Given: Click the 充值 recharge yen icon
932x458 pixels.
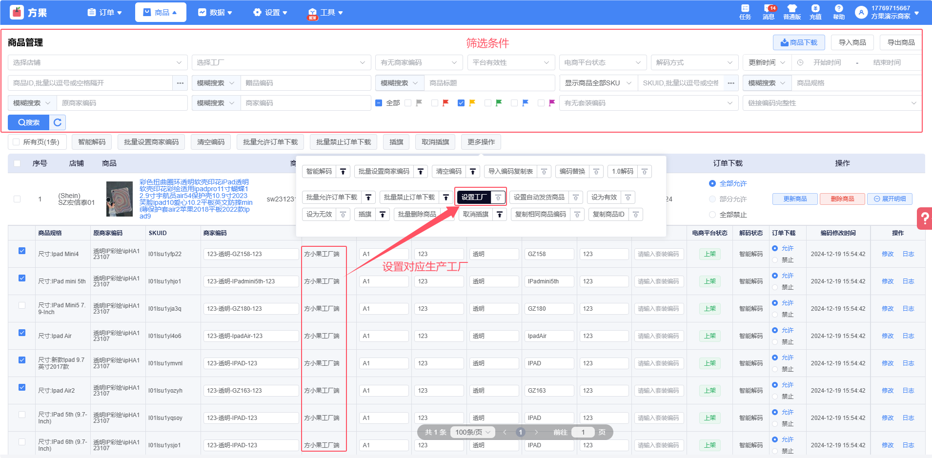Looking at the screenshot, I should [815, 12].
